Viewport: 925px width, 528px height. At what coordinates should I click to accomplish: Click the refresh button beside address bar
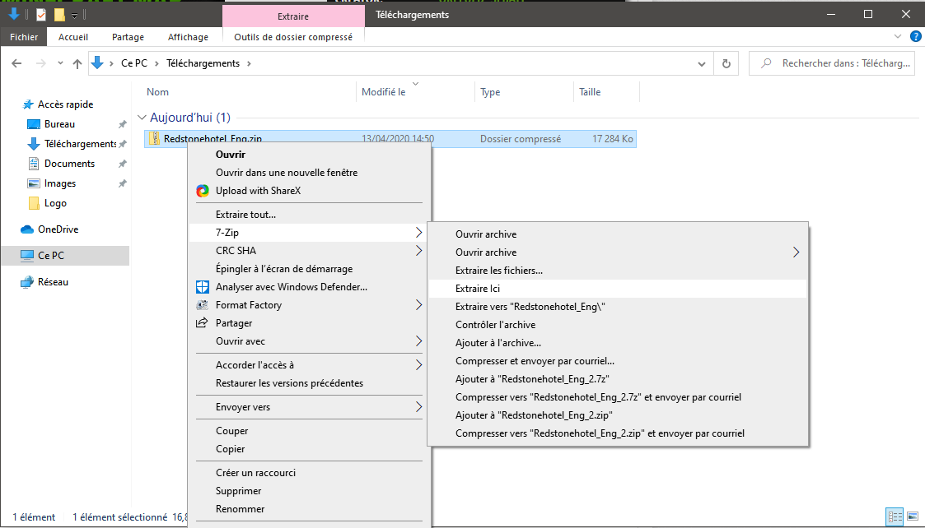[726, 63]
